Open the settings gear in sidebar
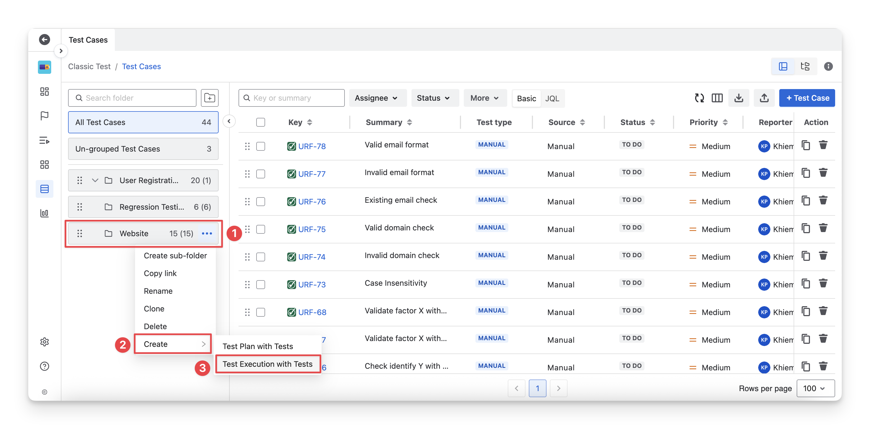 coord(44,342)
